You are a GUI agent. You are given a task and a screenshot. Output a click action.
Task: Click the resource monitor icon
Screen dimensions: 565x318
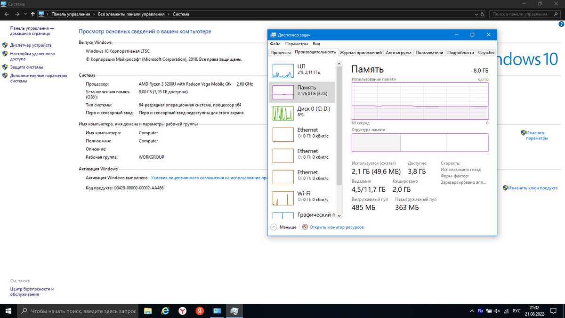tap(305, 227)
